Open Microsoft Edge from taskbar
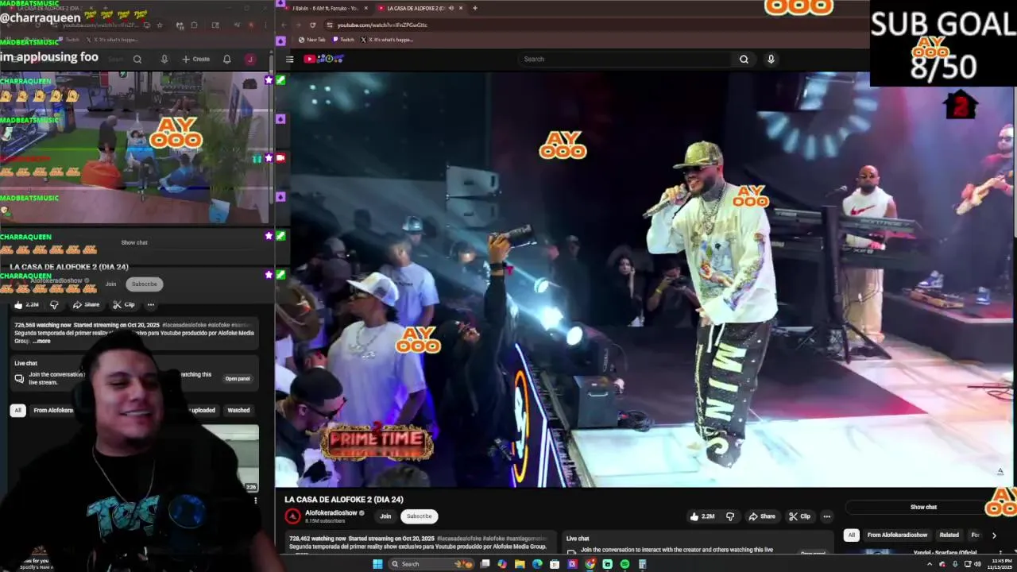 pos(537,564)
